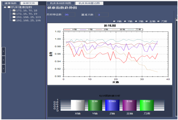Expand the second side panel arrow
178x120 pixels.
4,60
